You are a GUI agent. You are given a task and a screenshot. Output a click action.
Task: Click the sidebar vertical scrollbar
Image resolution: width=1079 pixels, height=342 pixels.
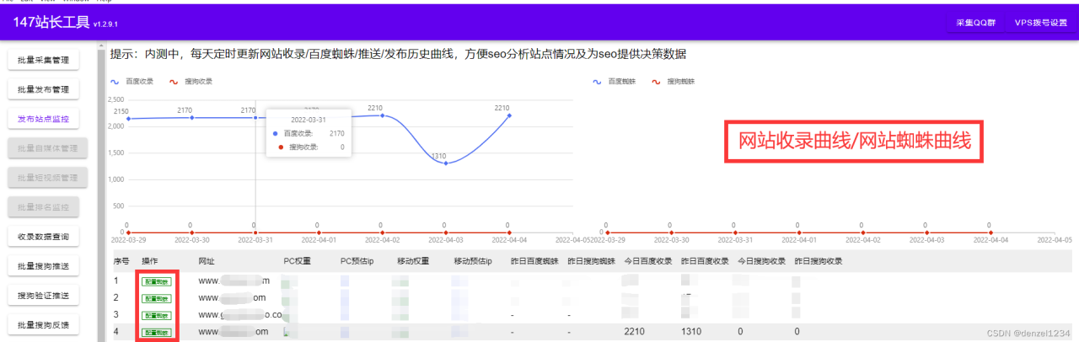coord(101,168)
